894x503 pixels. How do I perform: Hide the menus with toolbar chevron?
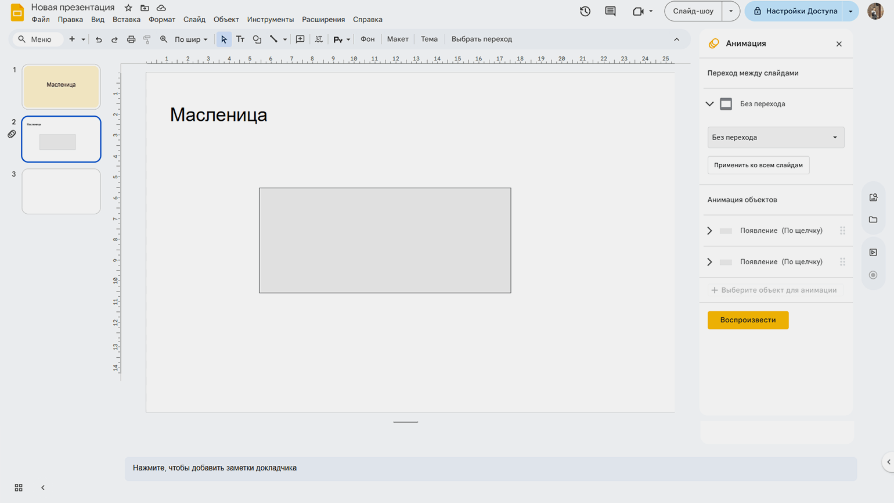click(676, 39)
